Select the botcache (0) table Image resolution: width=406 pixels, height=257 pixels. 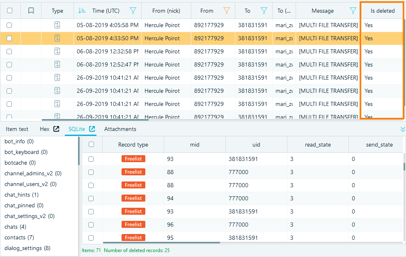pos(20,163)
